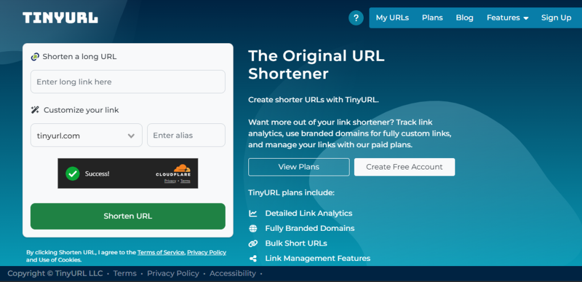Open the footer Terms link

[x=125, y=273]
